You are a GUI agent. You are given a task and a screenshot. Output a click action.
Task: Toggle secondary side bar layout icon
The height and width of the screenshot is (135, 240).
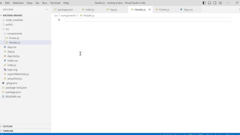point(215,3)
